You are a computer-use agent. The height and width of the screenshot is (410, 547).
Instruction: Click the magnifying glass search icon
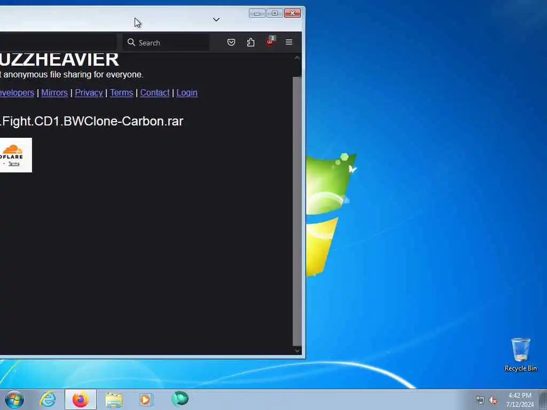(x=131, y=42)
